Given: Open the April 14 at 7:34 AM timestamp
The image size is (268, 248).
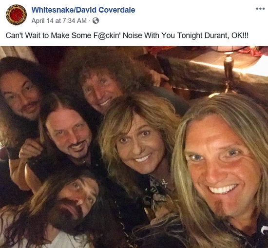Looking at the screenshot, I should point(59,20).
